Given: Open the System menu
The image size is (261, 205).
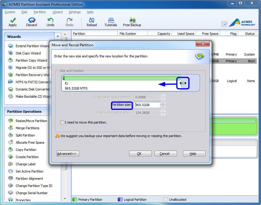Looking at the screenshot, I should [10, 12].
